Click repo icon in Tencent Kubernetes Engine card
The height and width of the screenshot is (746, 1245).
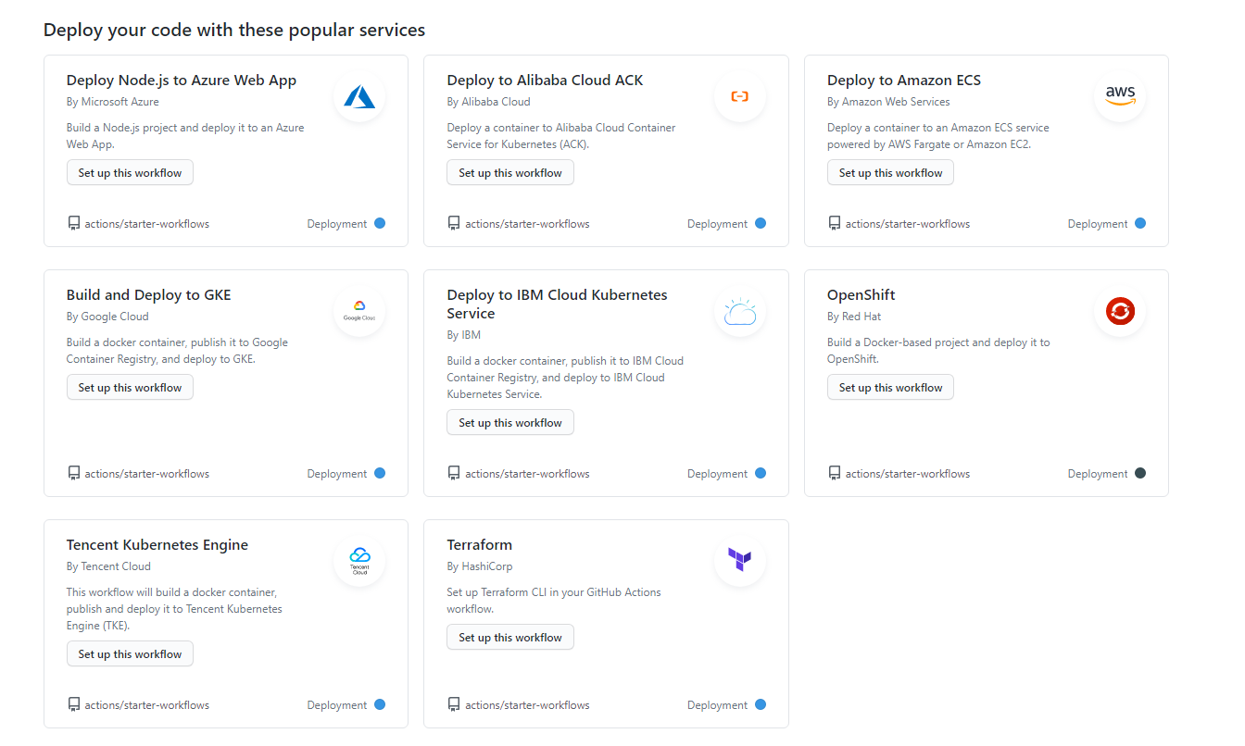73,704
